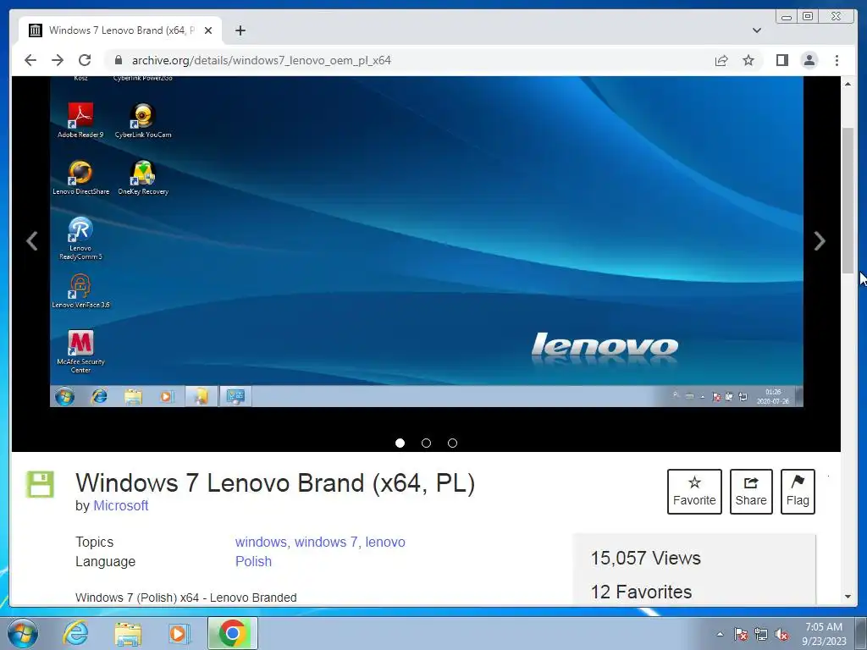
Task: Select the first carousel dot
Action: 400,443
